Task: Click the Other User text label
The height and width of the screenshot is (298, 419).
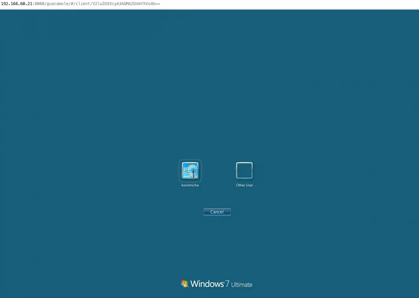Action: pyautogui.click(x=244, y=185)
